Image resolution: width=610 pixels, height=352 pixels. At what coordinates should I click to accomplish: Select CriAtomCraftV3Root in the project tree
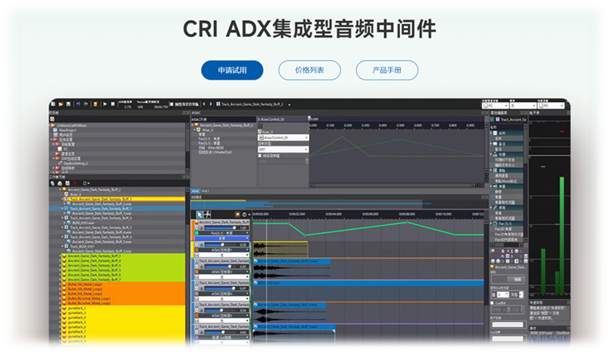[x=72, y=125]
